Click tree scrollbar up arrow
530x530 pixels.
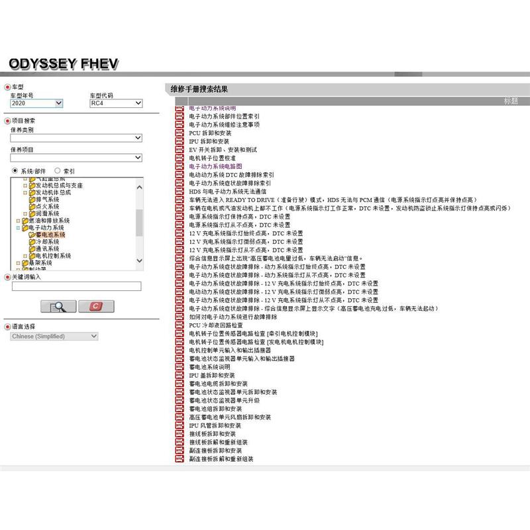139,187
